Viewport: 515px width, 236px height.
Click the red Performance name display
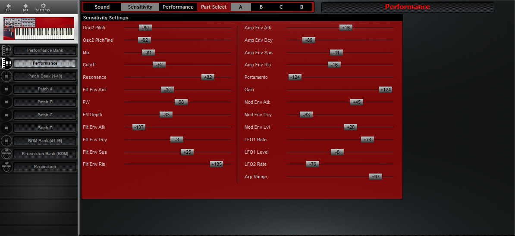[x=408, y=7]
